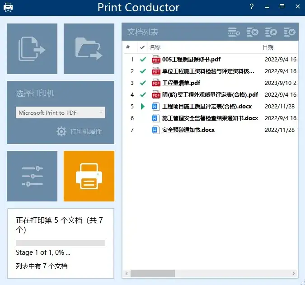
Task: Click the print progress bar
Action: coord(61,243)
